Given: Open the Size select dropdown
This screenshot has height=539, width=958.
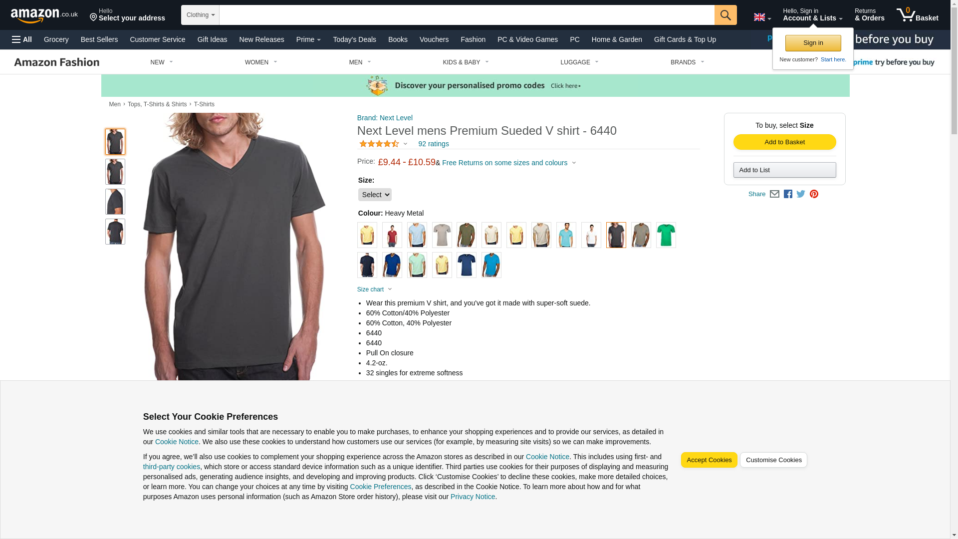Looking at the screenshot, I should [x=375, y=195].
